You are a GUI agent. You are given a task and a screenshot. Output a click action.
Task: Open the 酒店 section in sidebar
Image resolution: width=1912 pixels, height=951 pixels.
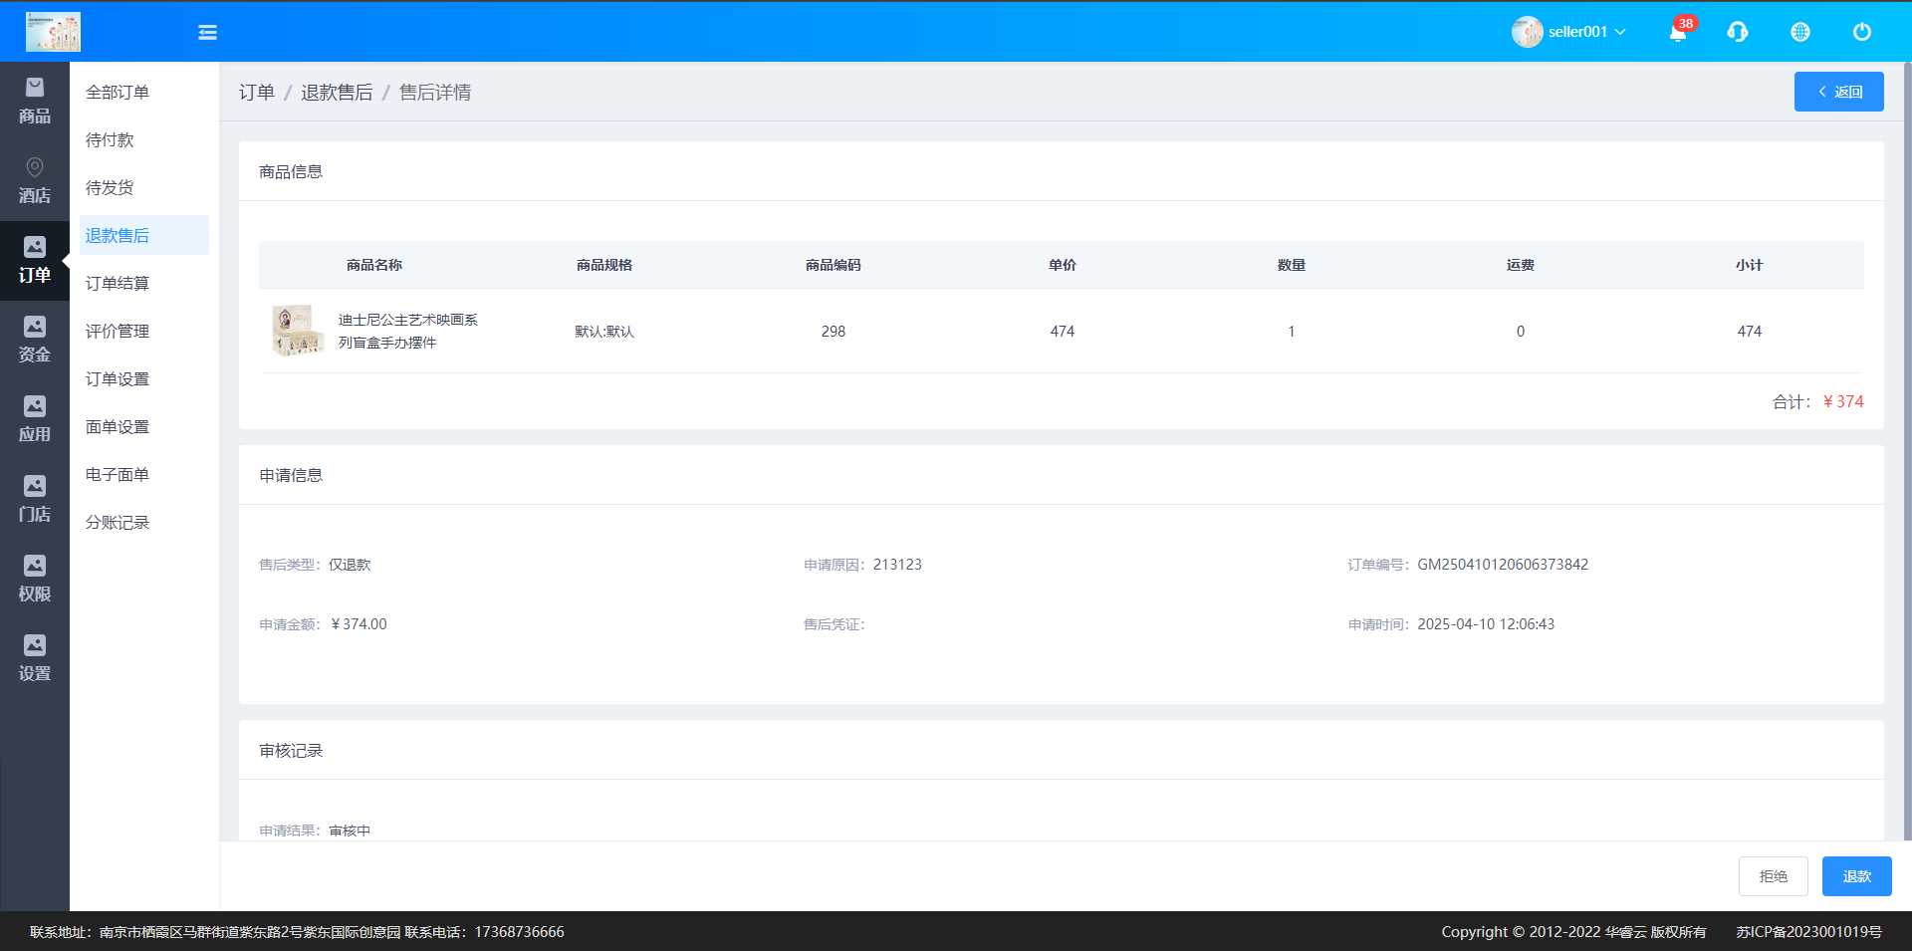35,181
